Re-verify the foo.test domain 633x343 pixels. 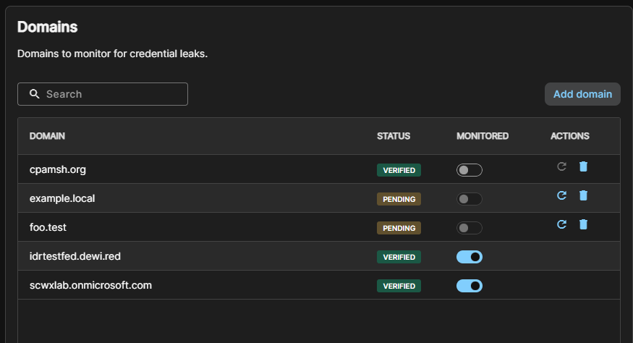[561, 224]
